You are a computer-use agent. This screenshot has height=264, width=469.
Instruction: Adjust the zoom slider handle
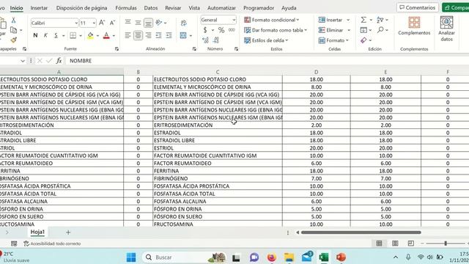pyautogui.click(x=446, y=243)
